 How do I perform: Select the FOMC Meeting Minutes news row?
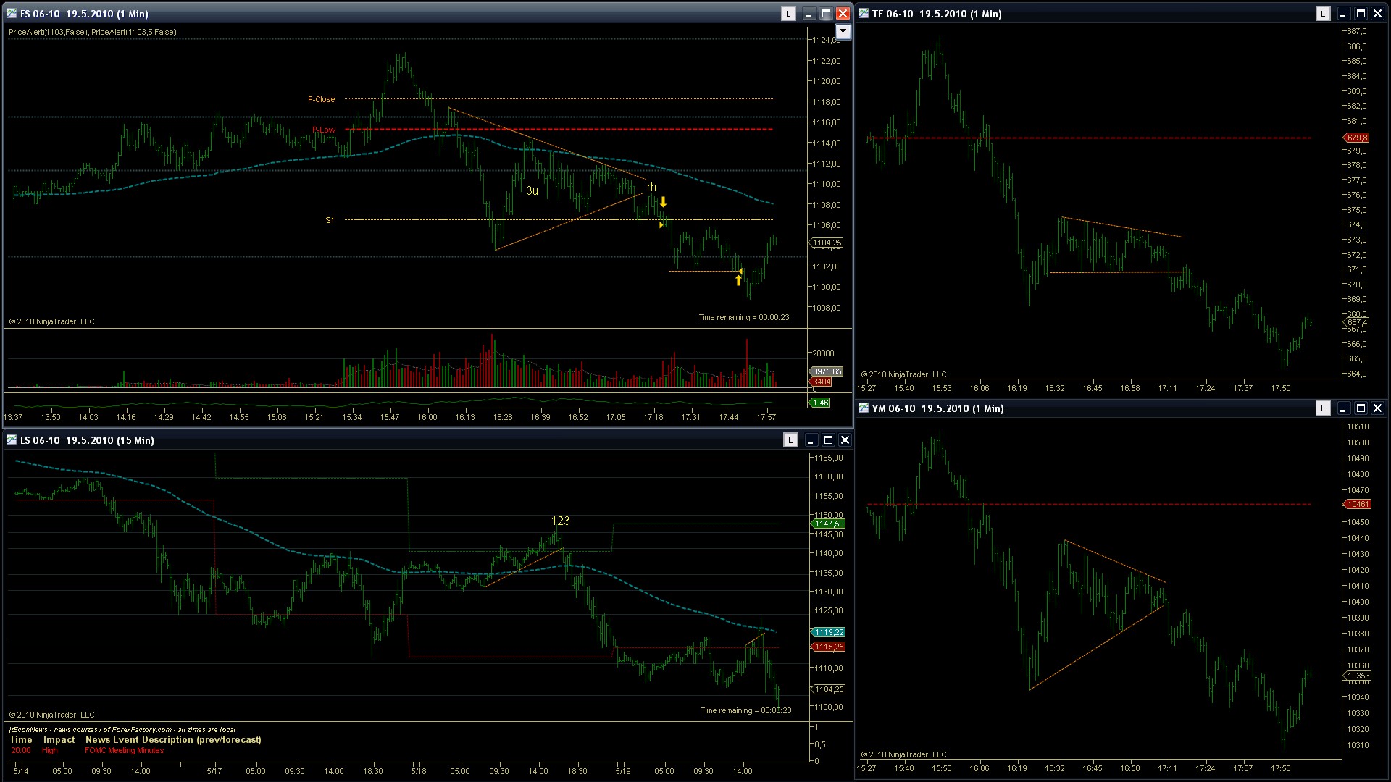124,750
